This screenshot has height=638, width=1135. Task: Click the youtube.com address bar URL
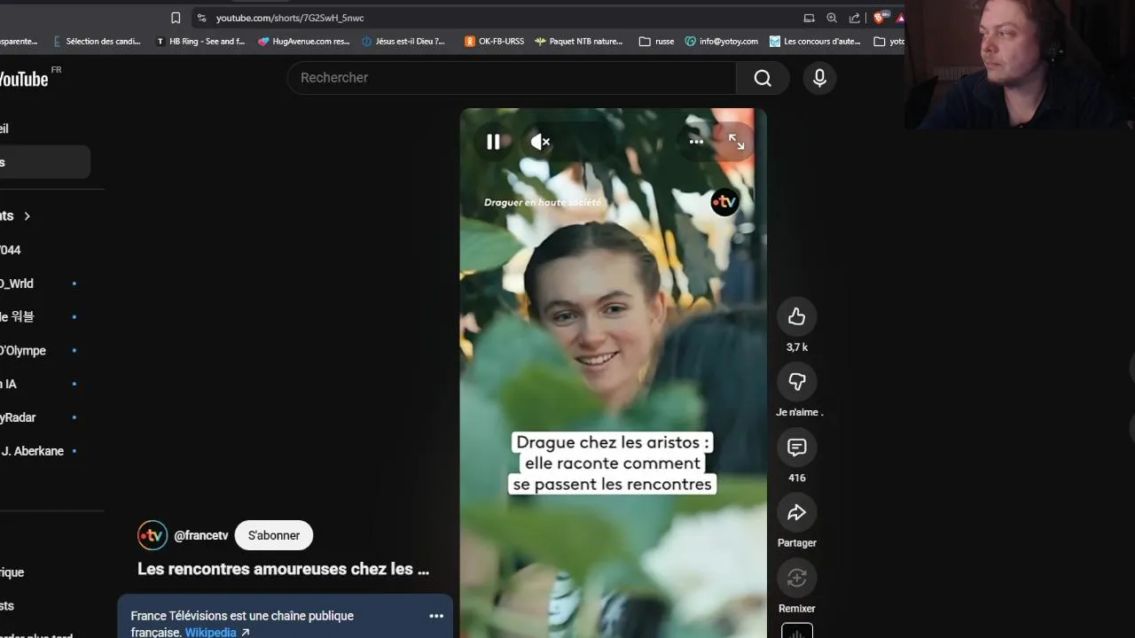click(x=290, y=18)
